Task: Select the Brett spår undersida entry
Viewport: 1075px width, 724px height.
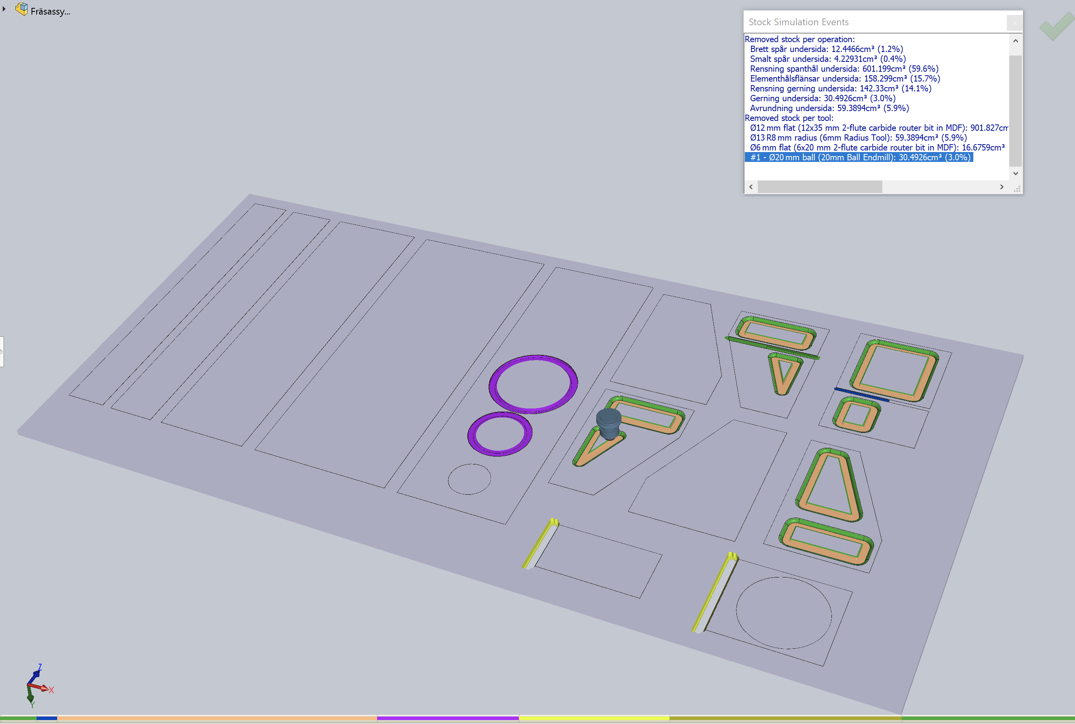Action: click(x=826, y=49)
